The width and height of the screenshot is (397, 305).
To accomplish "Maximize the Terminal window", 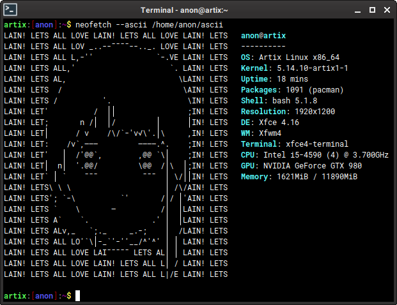I will pos(372,10).
